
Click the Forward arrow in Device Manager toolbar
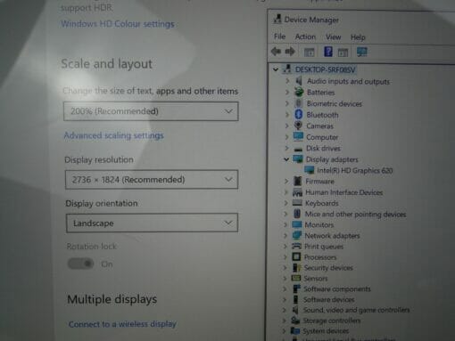[290, 52]
